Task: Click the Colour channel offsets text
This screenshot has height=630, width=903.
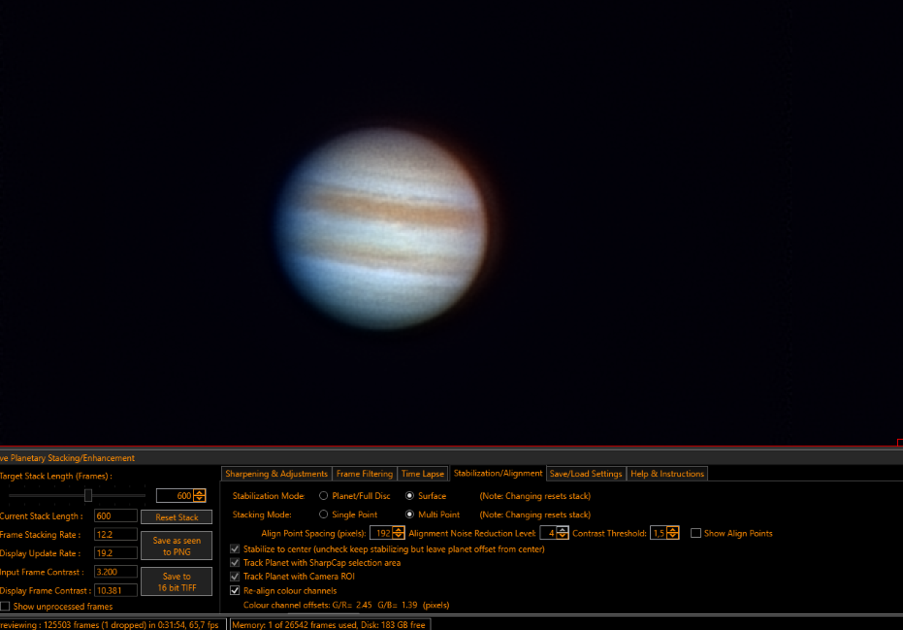Action: pyautogui.click(x=346, y=605)
